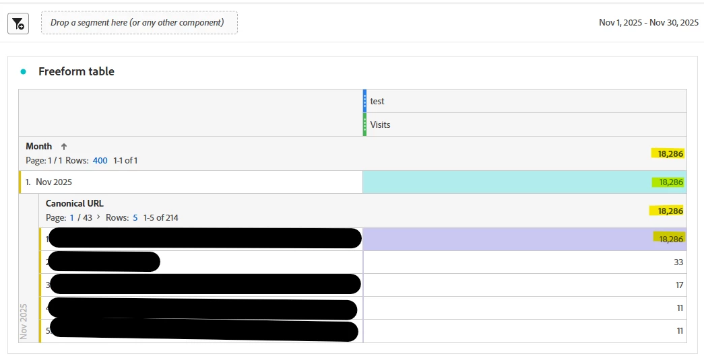
Task: Click the Freeform table blue status dot
Action: [x=24, y=71]
